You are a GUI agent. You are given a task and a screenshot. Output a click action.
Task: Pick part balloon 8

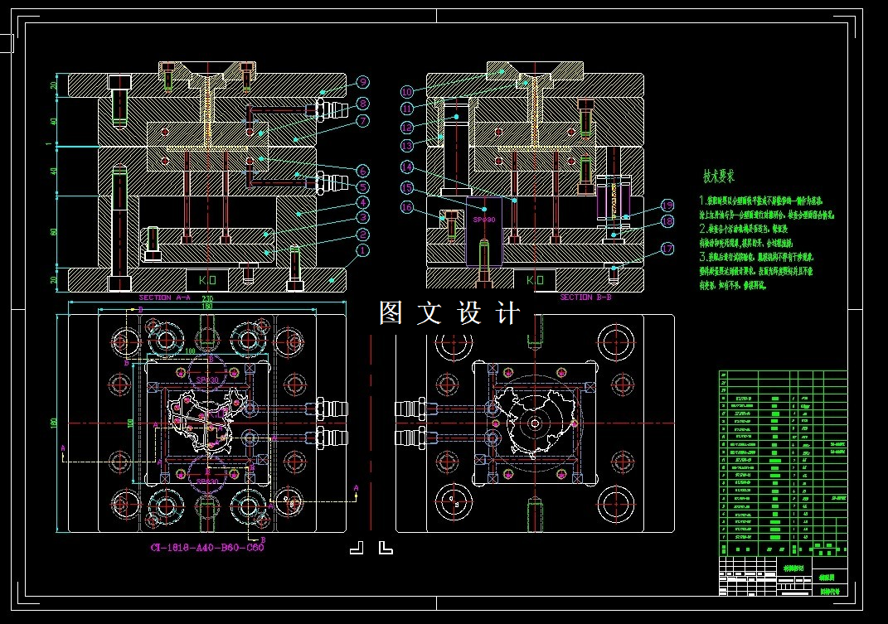363,104
